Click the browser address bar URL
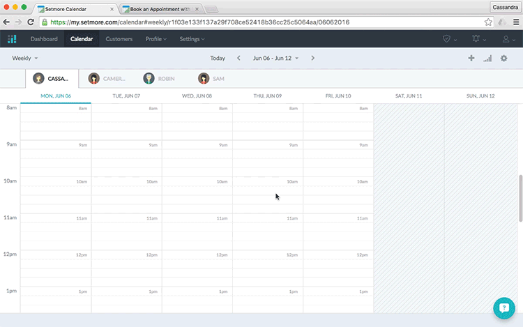 [200, 22]
